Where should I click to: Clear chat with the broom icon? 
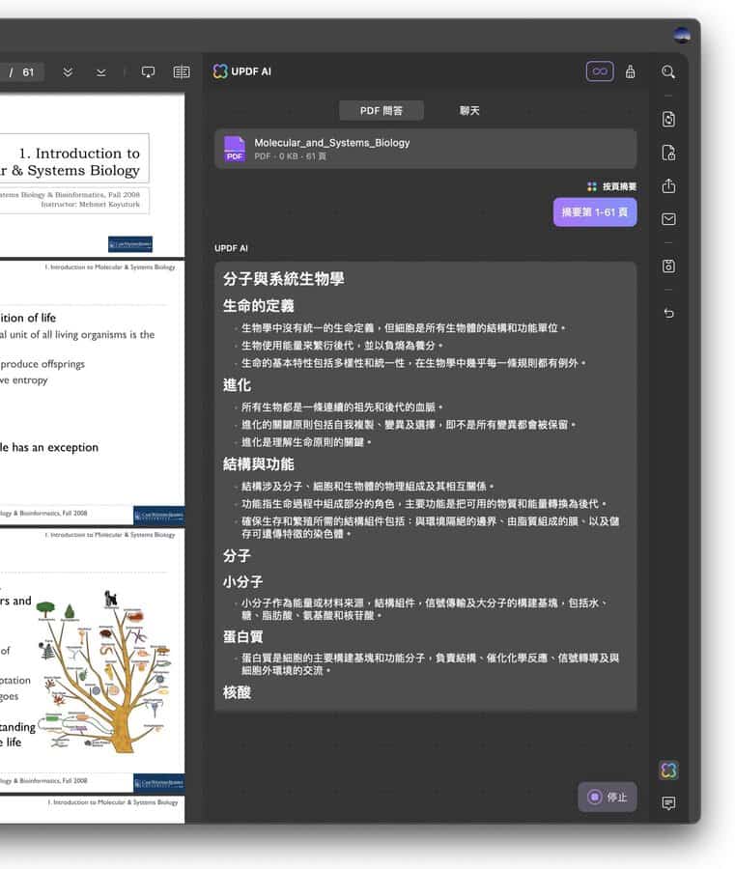[630, 72]
